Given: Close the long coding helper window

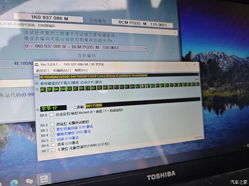Looking at the screenshot, I should tap(195, 64).
